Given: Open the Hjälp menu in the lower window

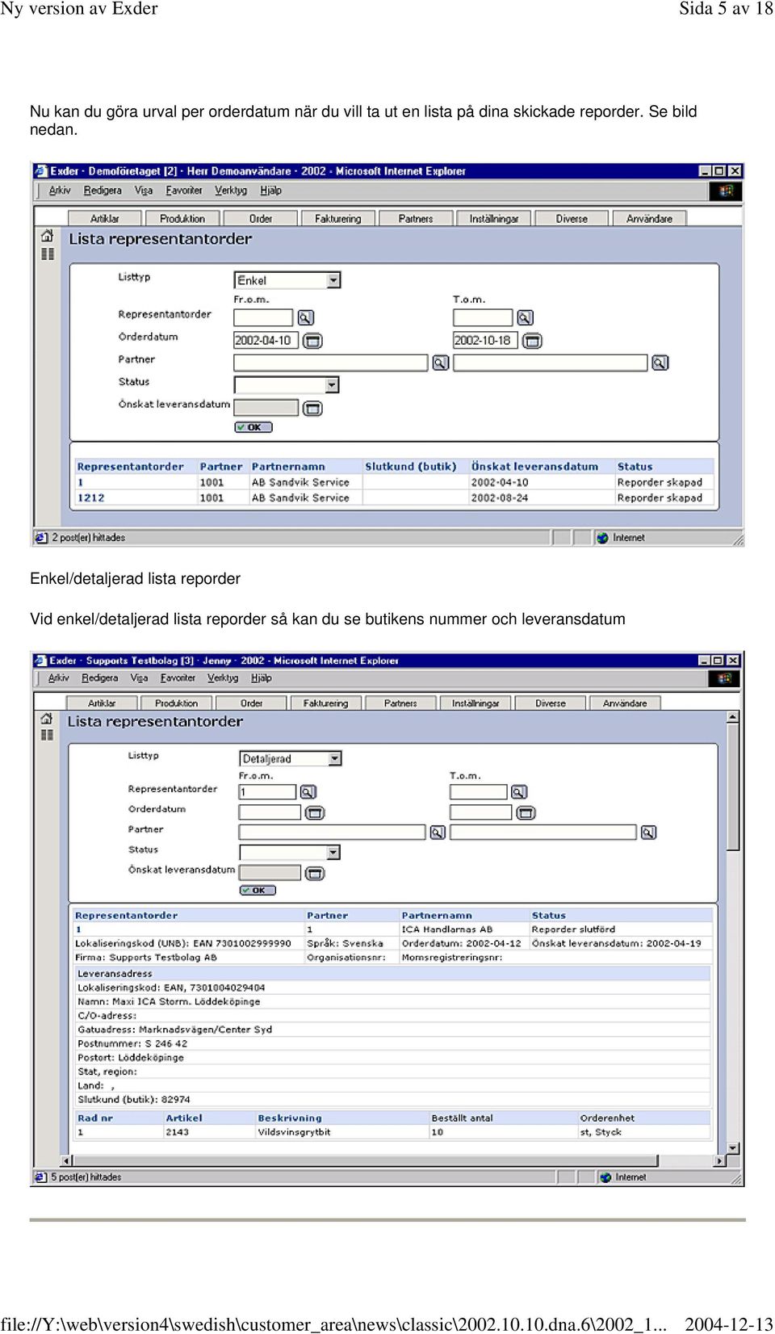Looking at the screenshot, I should 262,678.
